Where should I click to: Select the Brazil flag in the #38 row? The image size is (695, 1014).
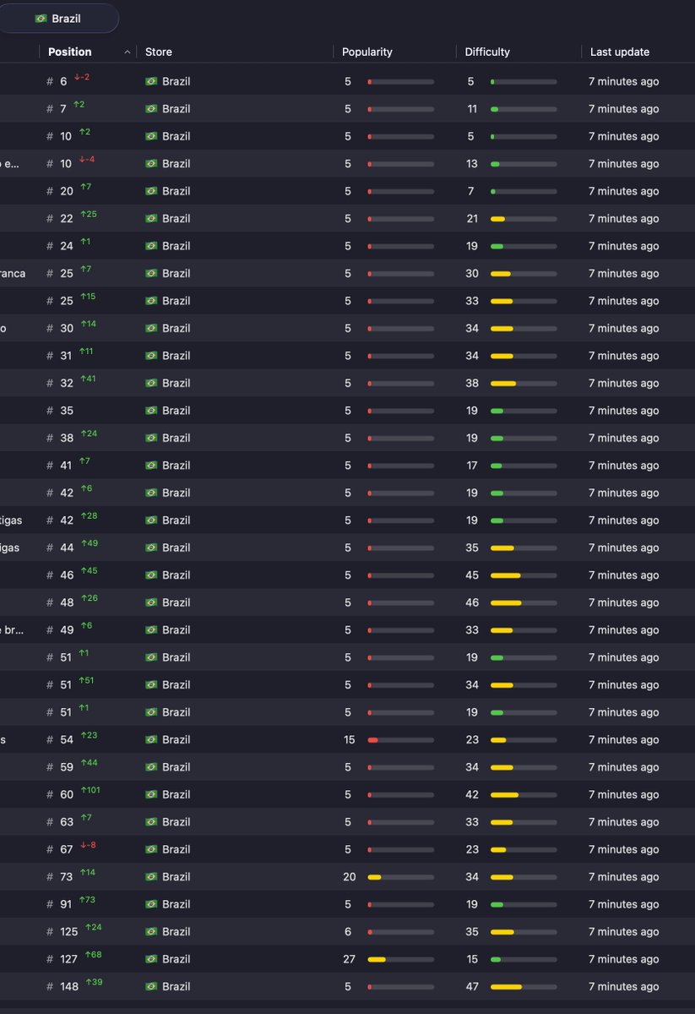point(151,438)
